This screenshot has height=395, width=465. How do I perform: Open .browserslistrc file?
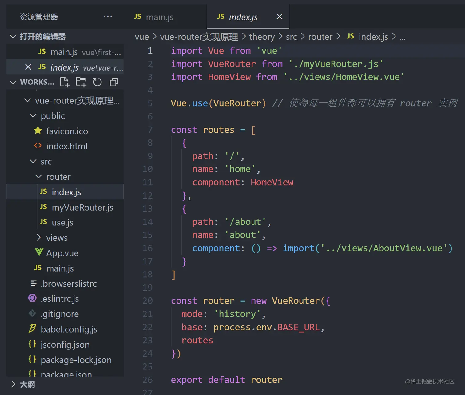[x=69, y=284]
